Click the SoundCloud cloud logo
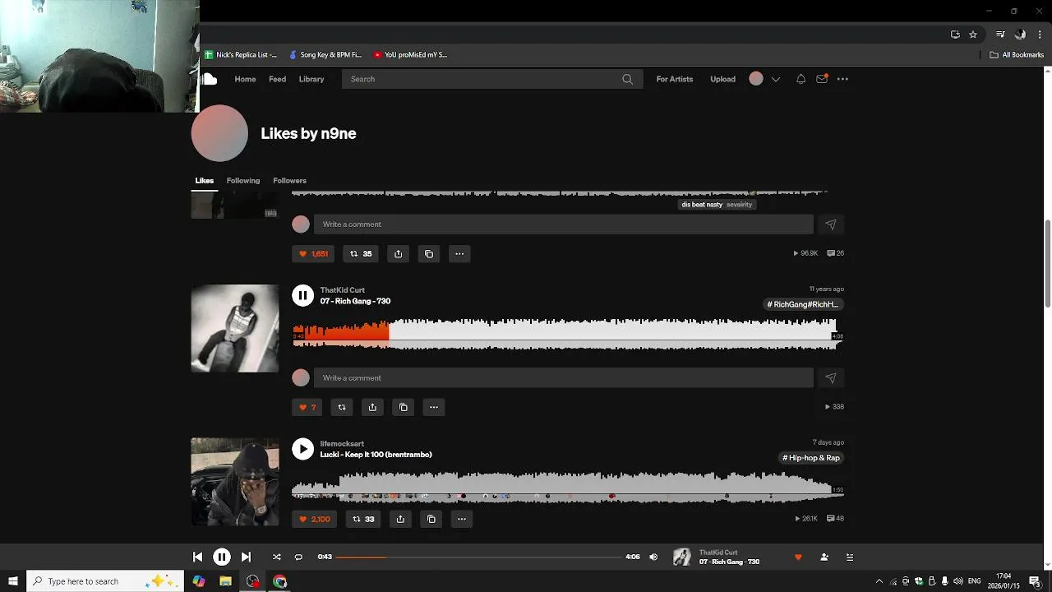1052x592 pixels. click(x=210, y=79)
